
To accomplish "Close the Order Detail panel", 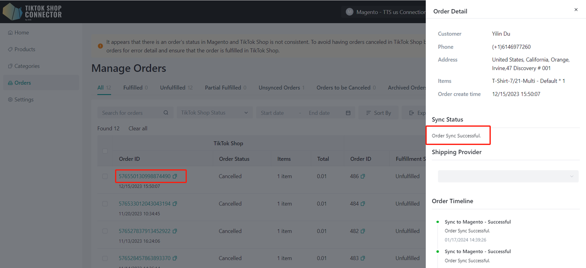I will (576, 10).
